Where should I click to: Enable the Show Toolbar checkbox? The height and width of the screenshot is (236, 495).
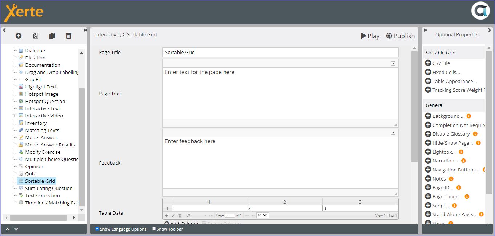tap(154, 229)
